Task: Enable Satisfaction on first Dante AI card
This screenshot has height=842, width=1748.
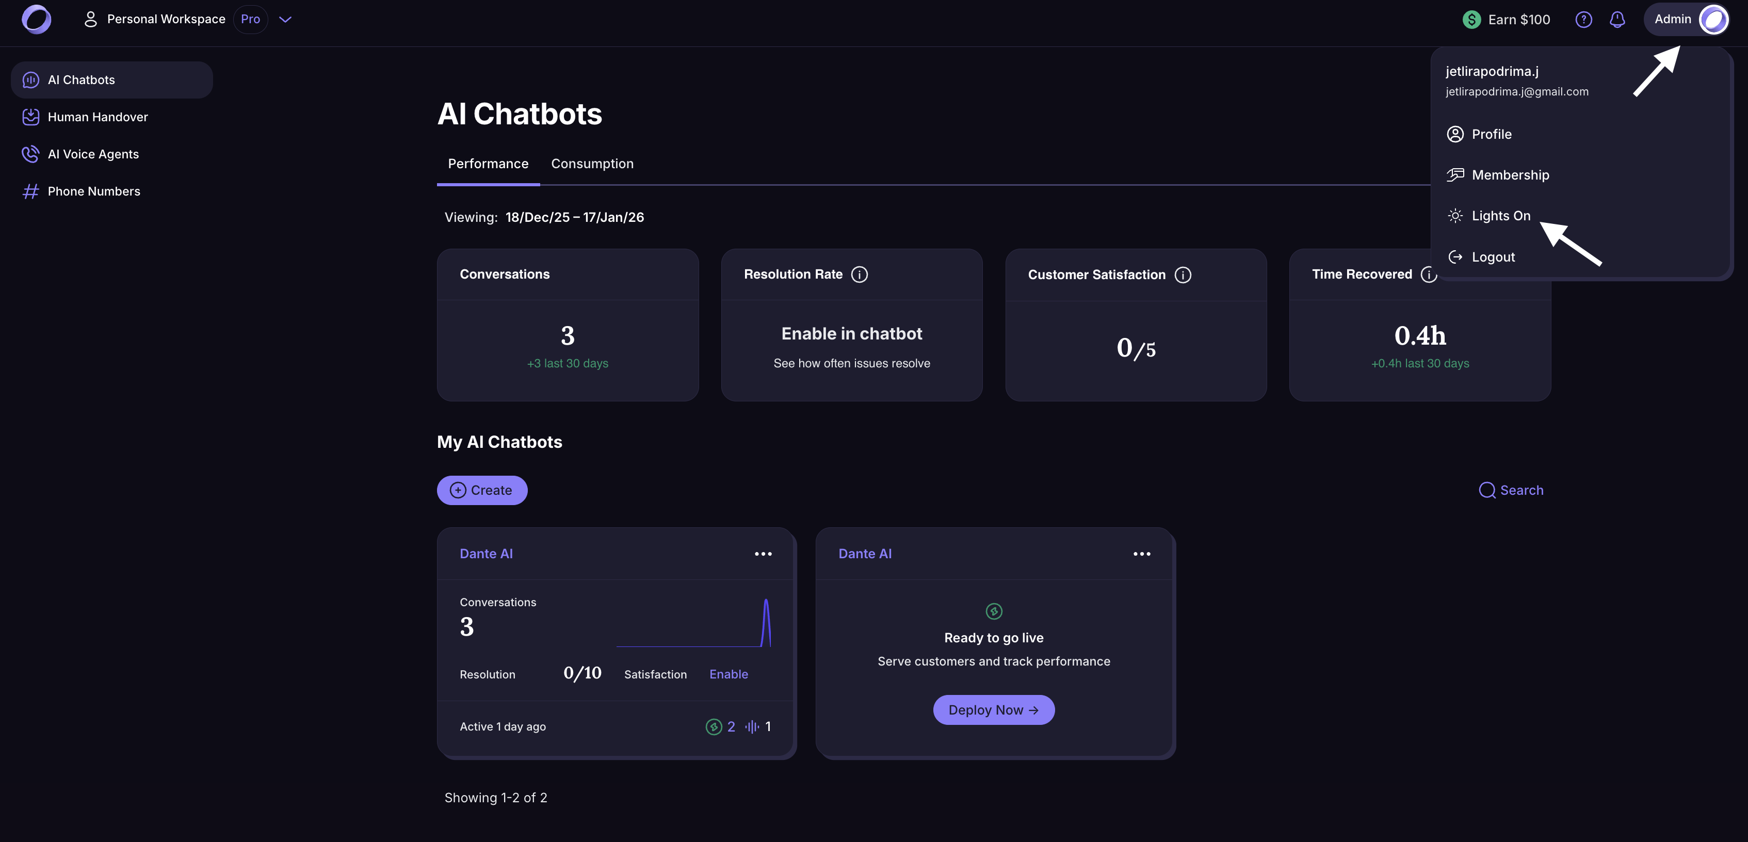Action: click(x=728, y=674)
